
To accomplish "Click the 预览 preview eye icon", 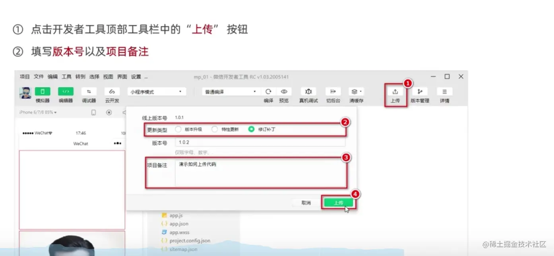I will point(284,92).
